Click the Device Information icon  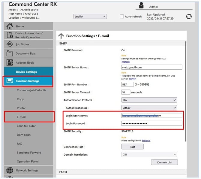point(10,35)
